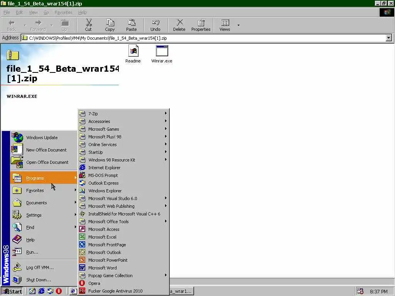Open the Forward history dropdown arrow
Image resolution: width=395 pixels, height=296 pixels.
coord(51,25)
